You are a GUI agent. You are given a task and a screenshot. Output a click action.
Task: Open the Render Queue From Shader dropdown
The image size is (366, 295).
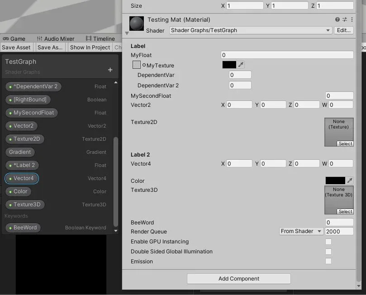click(x=301, y=231)
